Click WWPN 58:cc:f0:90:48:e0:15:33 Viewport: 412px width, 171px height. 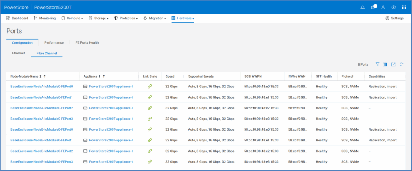point(262,87)
